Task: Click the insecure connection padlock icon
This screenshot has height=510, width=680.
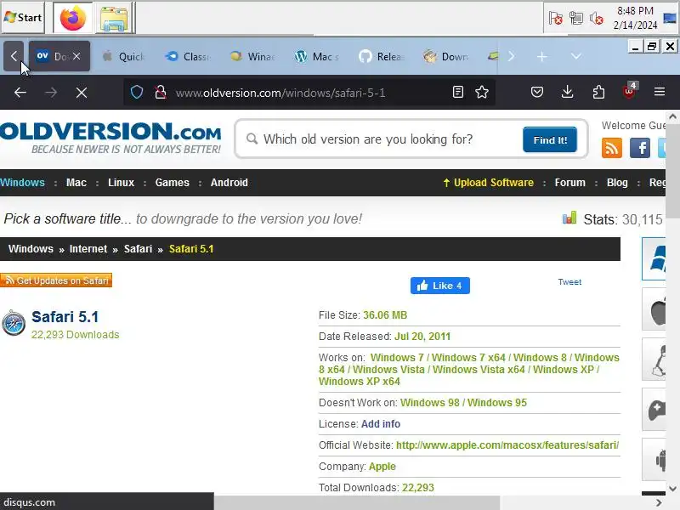Action: tap(161, 92)
